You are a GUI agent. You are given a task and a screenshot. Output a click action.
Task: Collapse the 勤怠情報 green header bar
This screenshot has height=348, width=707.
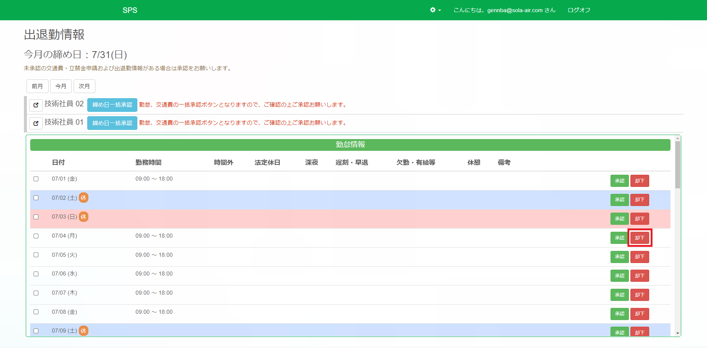click(350, 145)
